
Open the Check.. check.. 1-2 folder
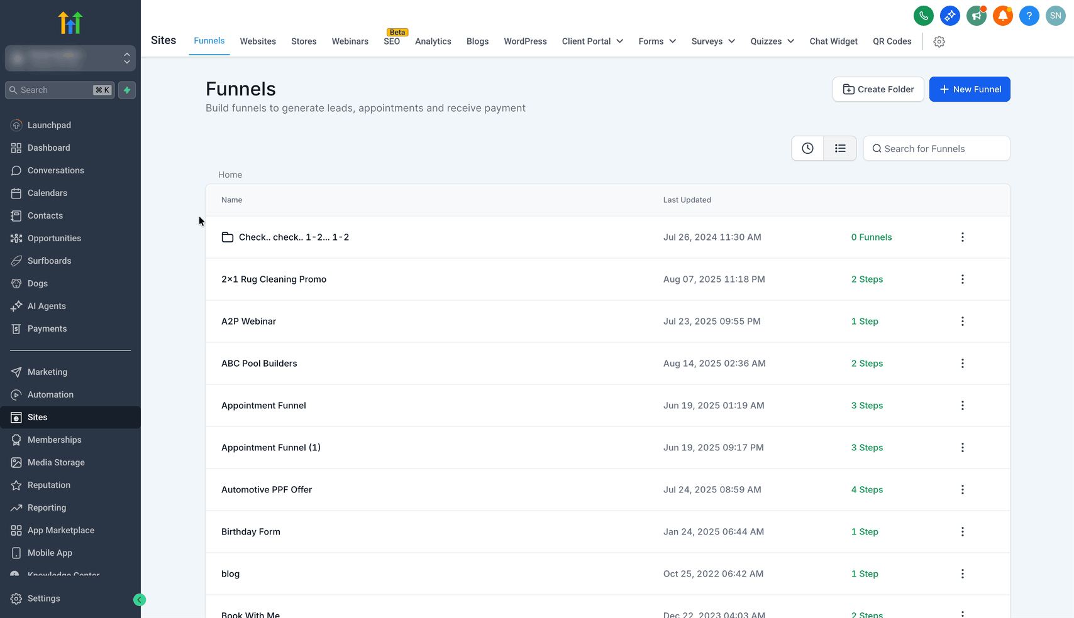[x=294, y=237]
